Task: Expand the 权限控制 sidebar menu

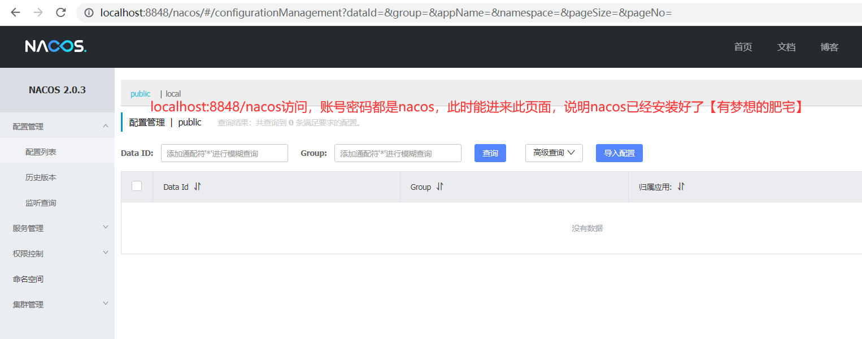Action: coord(57,254)
